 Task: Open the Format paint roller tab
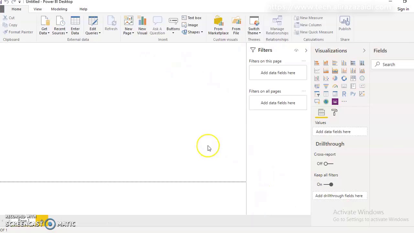[334, 113]
